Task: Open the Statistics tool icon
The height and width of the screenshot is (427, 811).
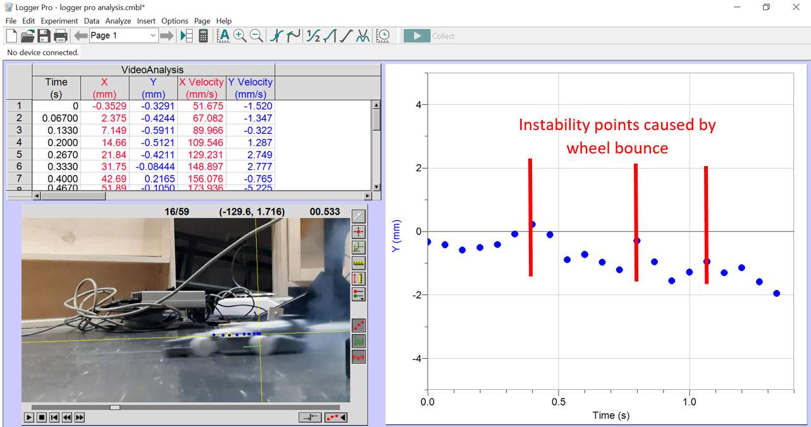Action: pos(313,36)
